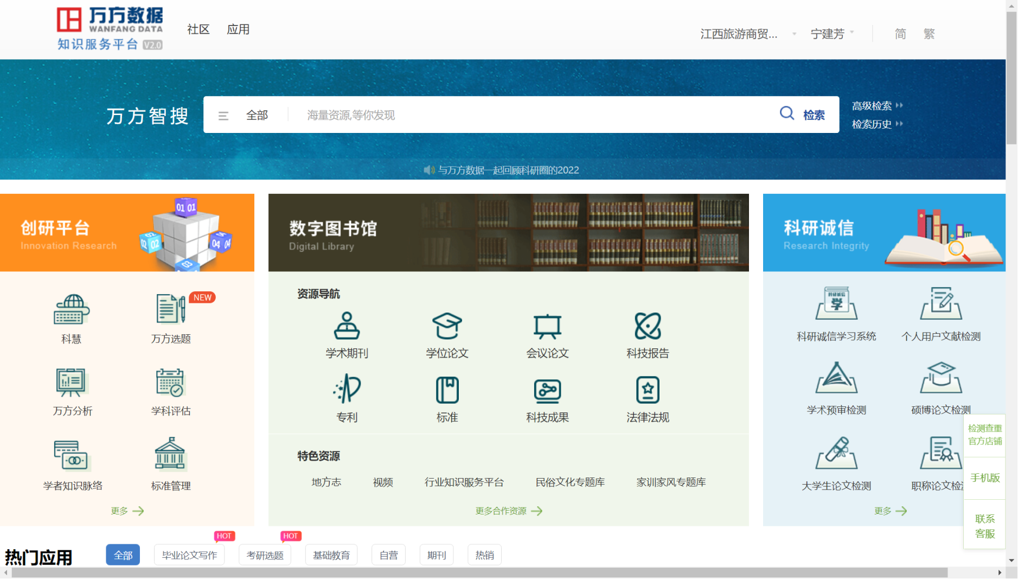The width and height of the screenshot is (1018, 579).
Task: Open the 大学生论文检测 icon
Action: [836, 453]
